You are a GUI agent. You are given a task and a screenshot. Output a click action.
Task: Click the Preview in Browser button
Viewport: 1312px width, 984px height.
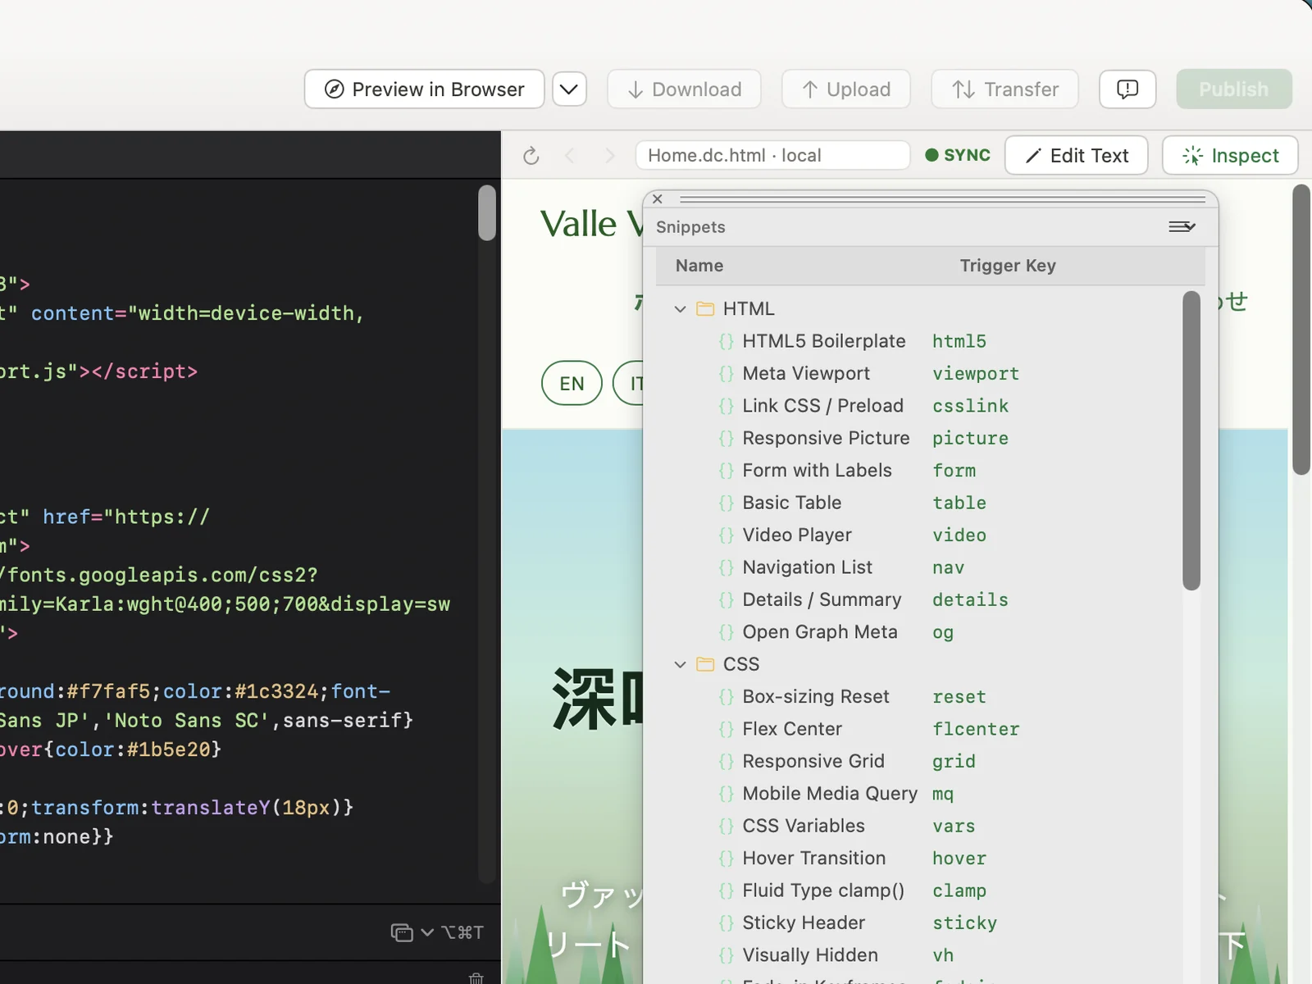tap(424, 89)
